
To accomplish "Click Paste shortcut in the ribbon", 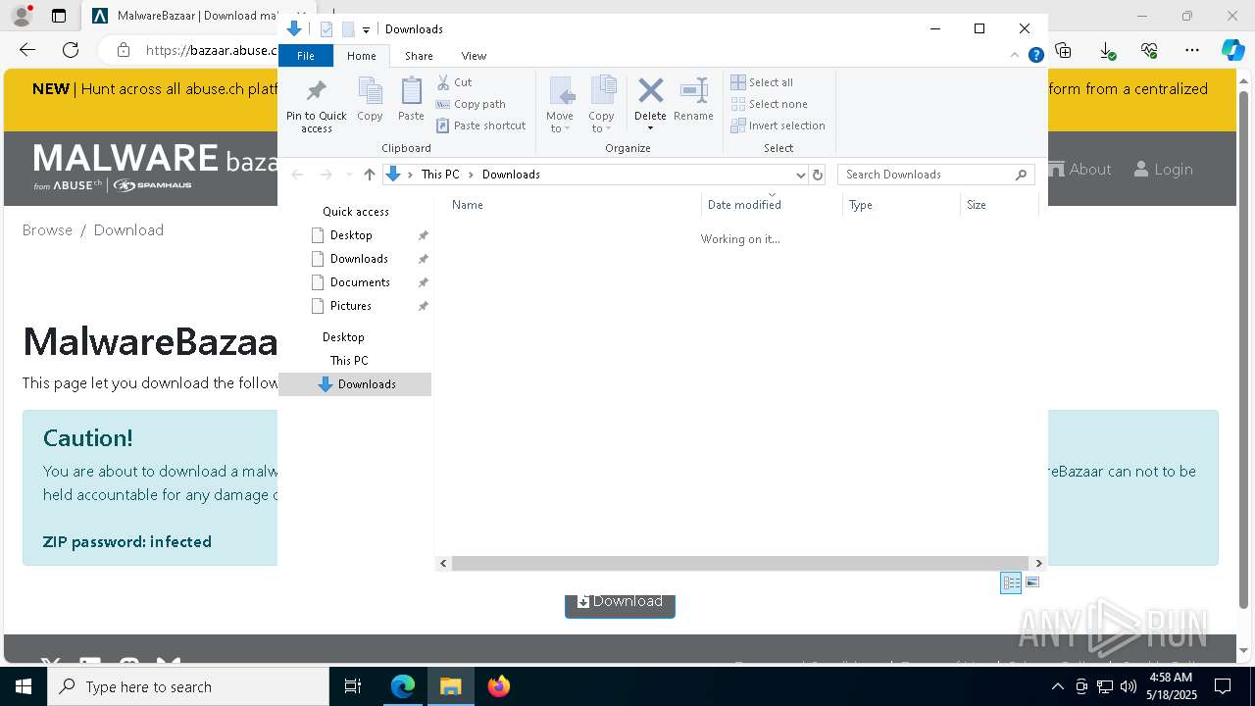I will point(480,126).
